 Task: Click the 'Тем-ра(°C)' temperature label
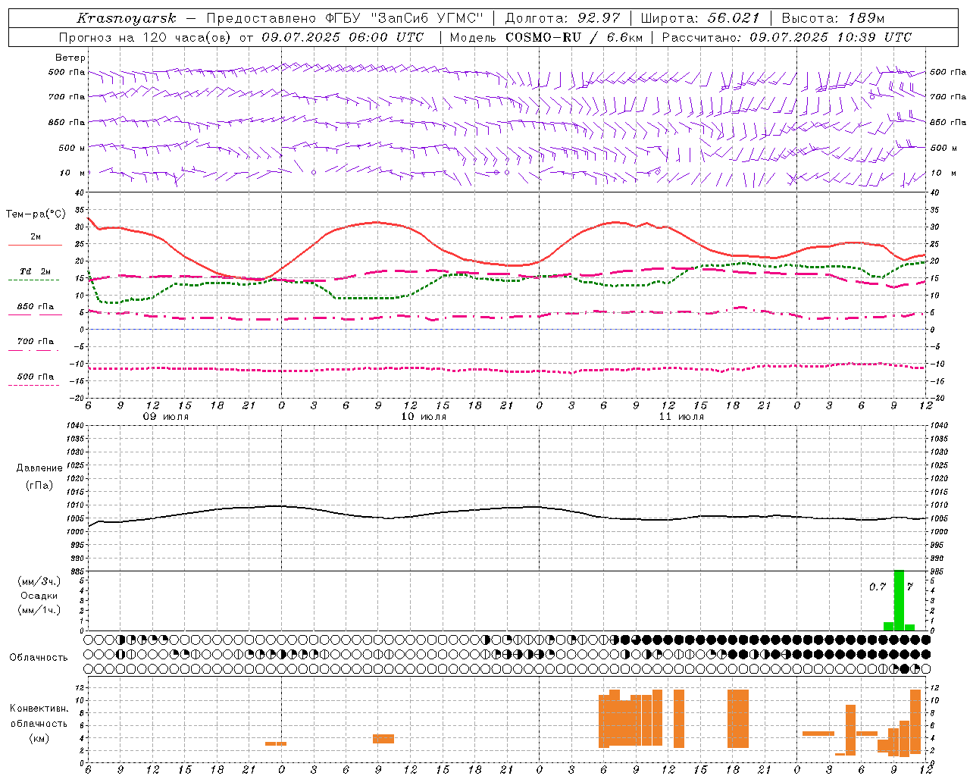(x=36, y=214)
